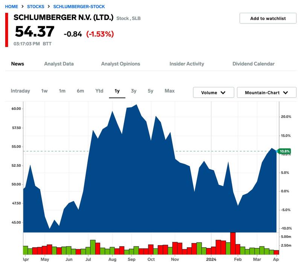Select the Intraday chart range
Screen dimensions: 301x268
point(20,91)
